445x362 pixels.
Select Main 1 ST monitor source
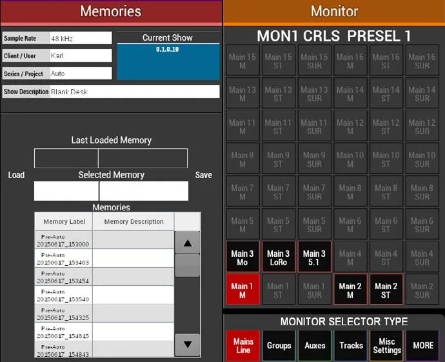tap(279, 289)
